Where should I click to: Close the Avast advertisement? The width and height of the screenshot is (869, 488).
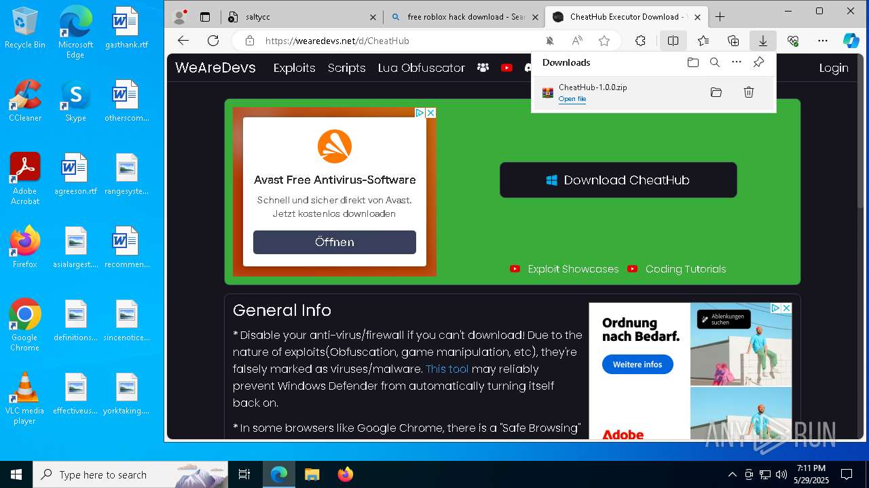430,113
